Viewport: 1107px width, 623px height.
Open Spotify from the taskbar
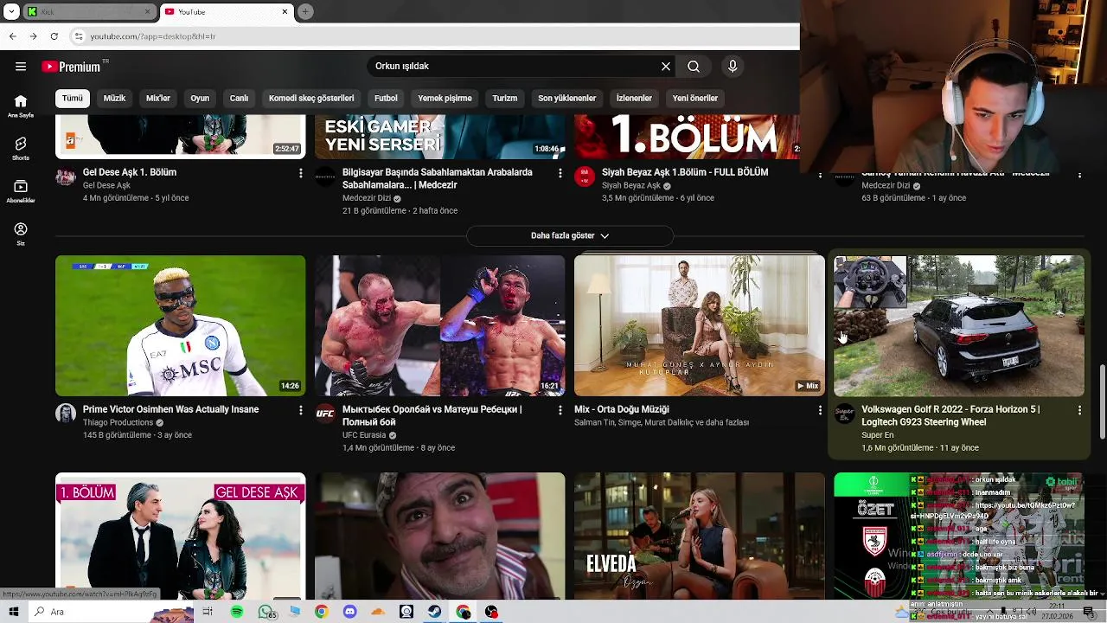[237, 612]
